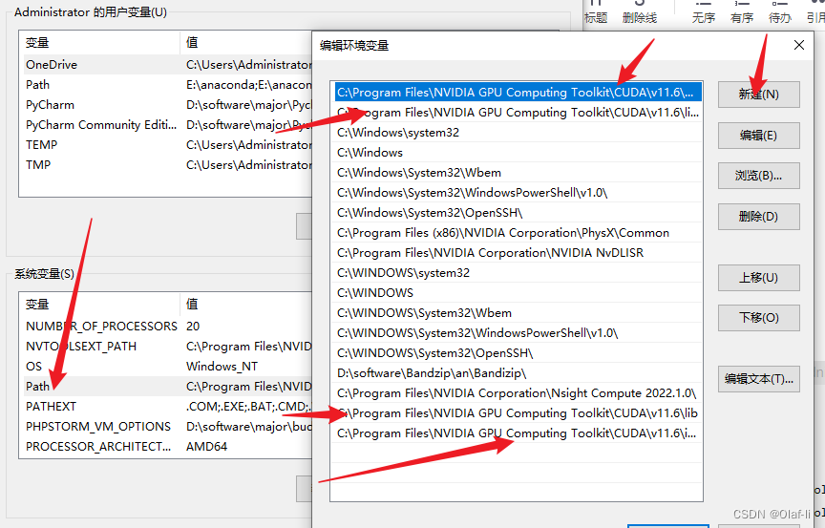The height and width of the screenshot is (528, 825).
Task: Close the 编辑环境变量 dialog
Action: (798, 45)
